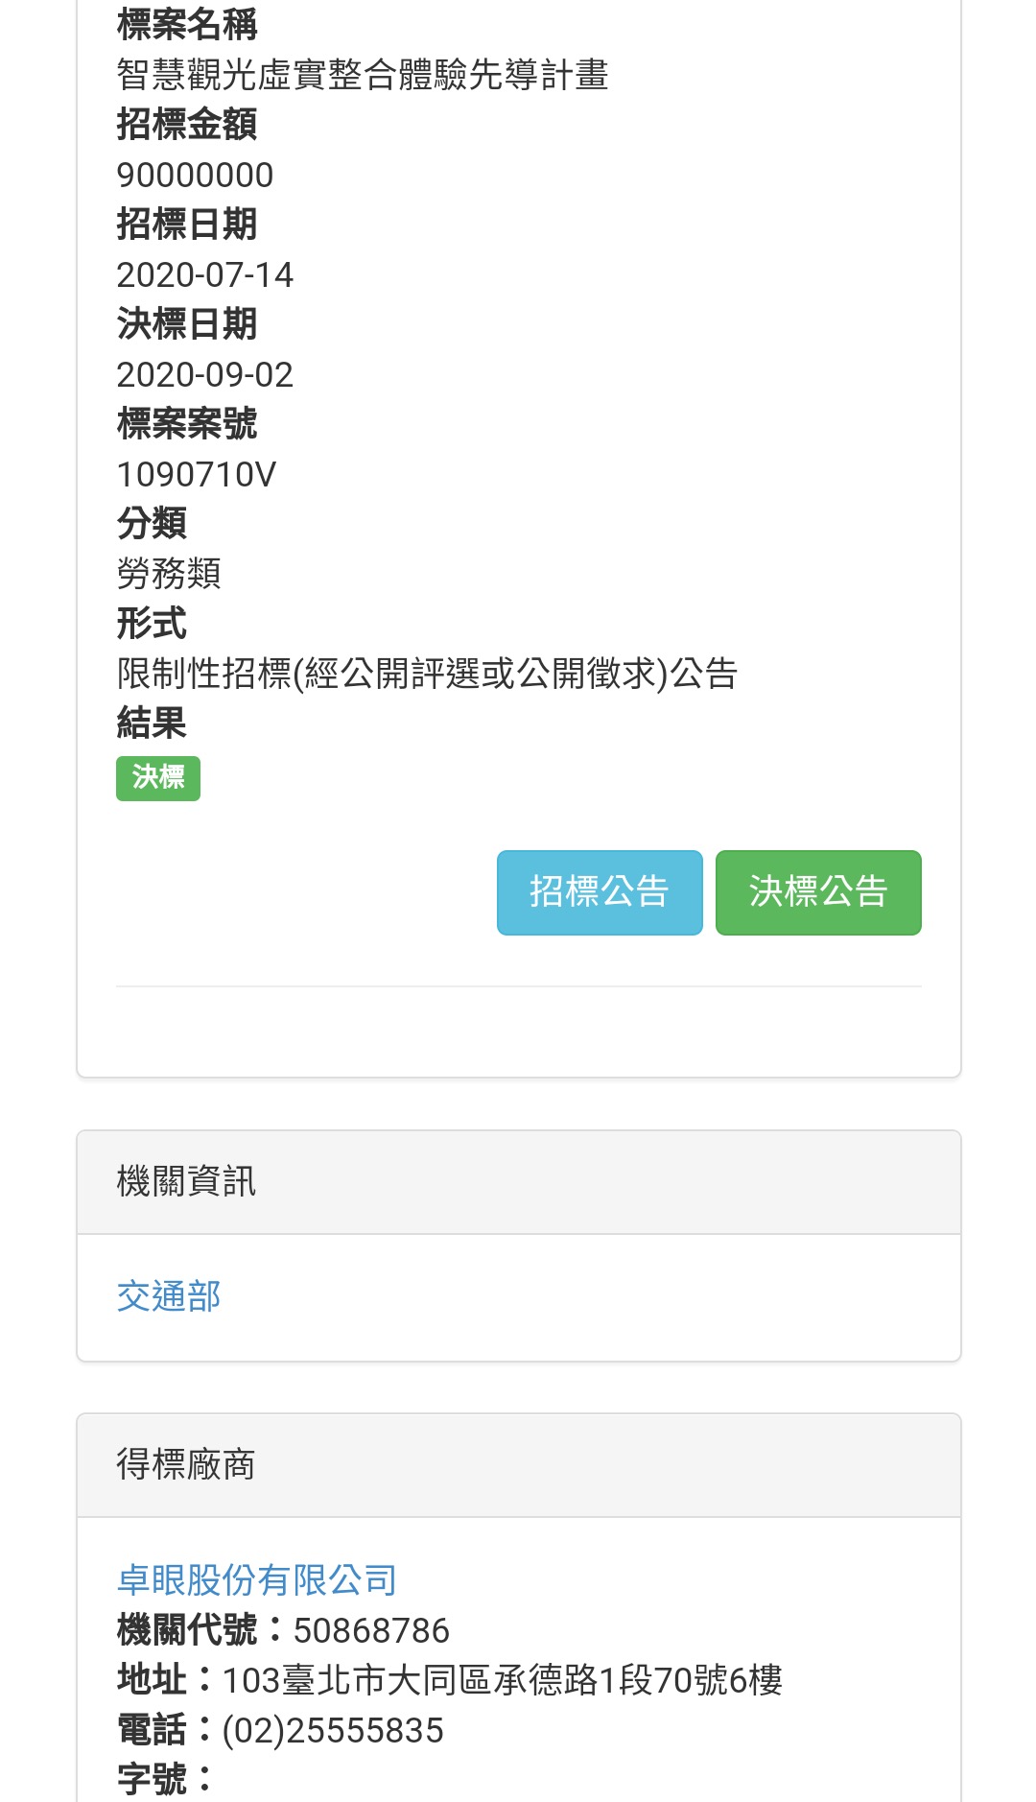This screenshot has width=1036, height=1802.
Task: Click the tender amount 90000000
Action: [195, 175]
